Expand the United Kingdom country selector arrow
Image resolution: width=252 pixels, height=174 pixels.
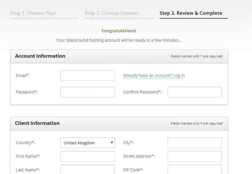pos(112,143)
